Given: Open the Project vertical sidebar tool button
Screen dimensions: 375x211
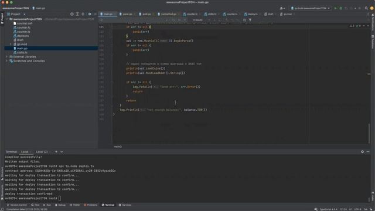Looking at the screenshot, I should [x=2, y=18].
